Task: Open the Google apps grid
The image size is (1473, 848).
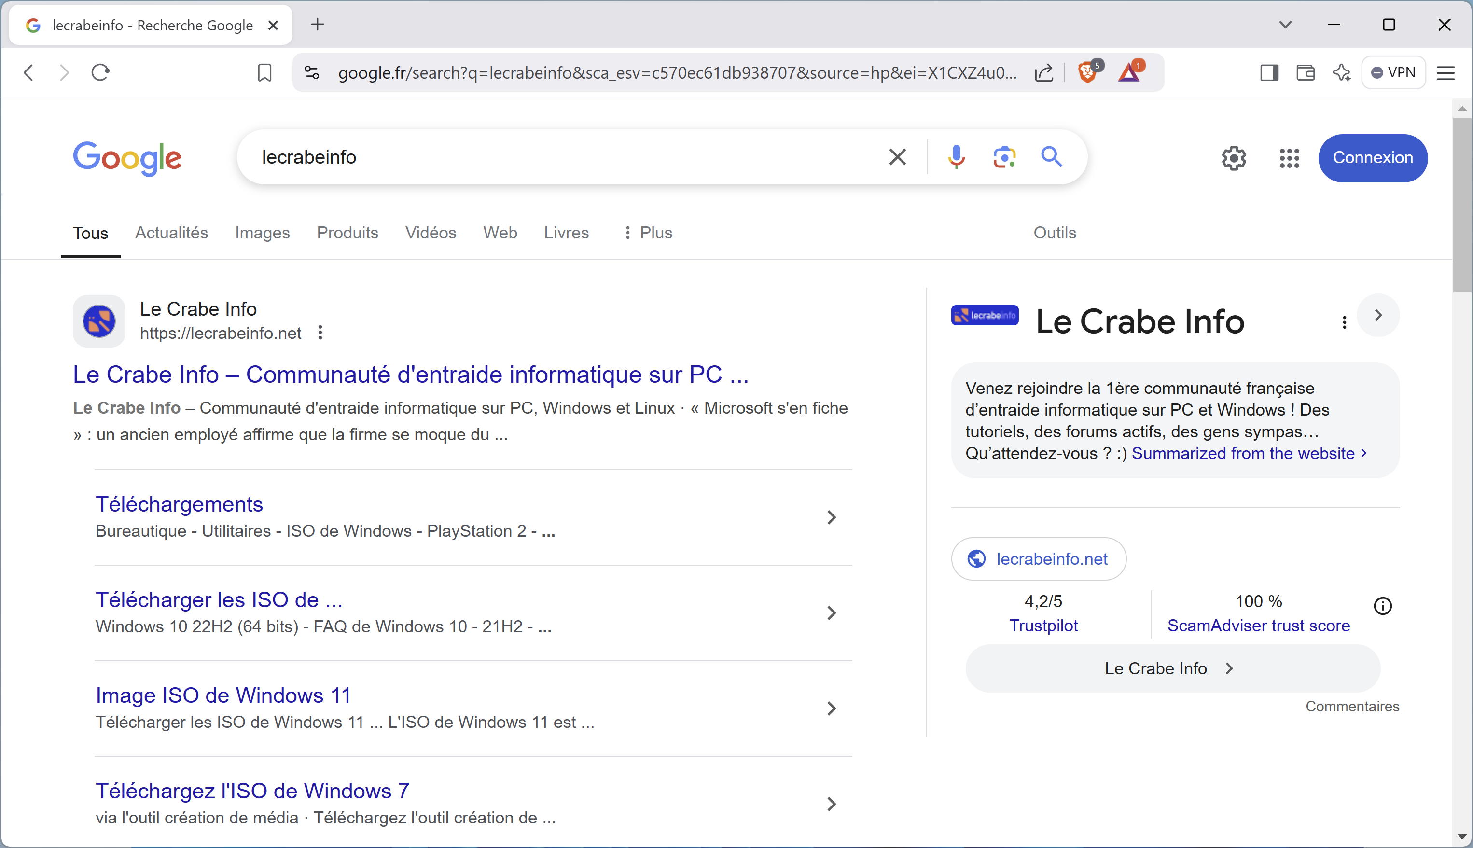Action: [x=1289, y=158]
